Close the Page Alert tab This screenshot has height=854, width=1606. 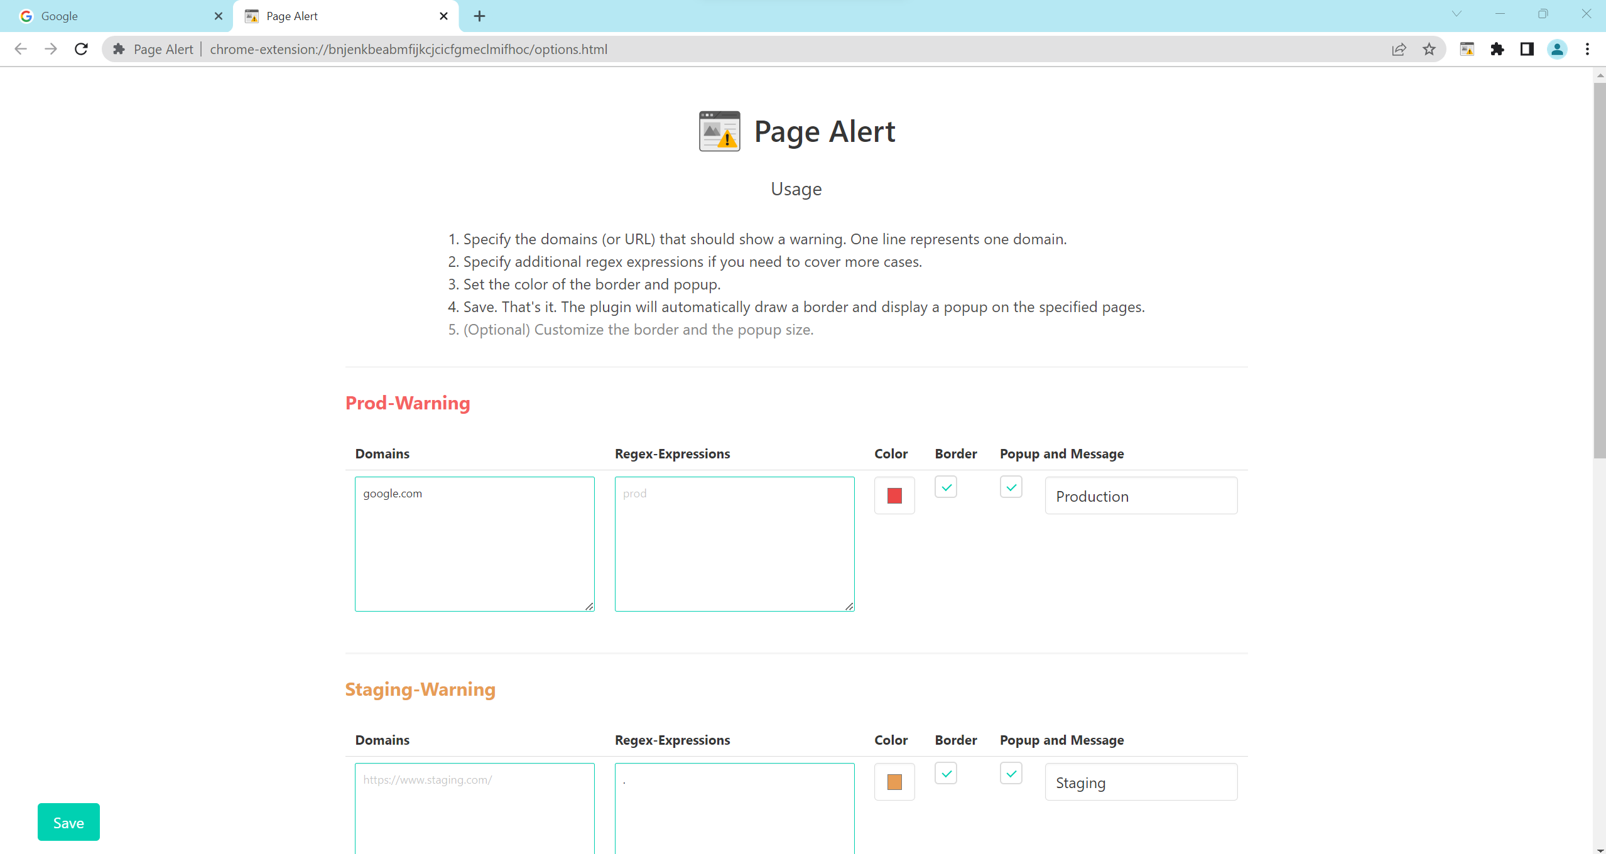point(443,16)
